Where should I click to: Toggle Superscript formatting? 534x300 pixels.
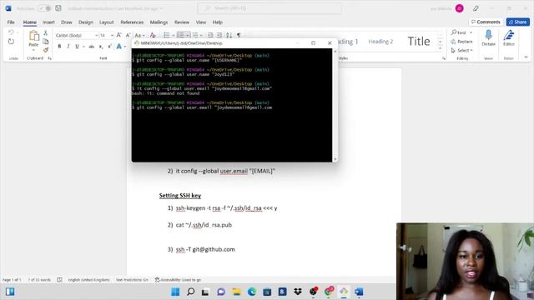tap(109, 47)
